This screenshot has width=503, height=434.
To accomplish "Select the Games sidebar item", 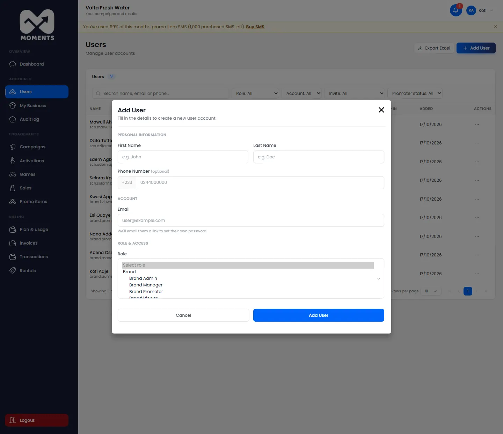I will [x=37, y=174].
